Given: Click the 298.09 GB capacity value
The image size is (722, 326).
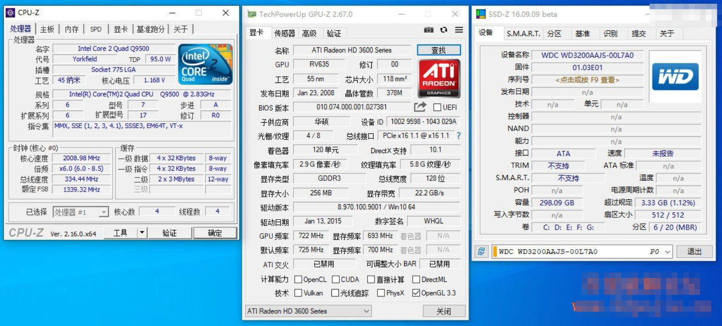Looking at the screenshot, I should pos(557,203).
